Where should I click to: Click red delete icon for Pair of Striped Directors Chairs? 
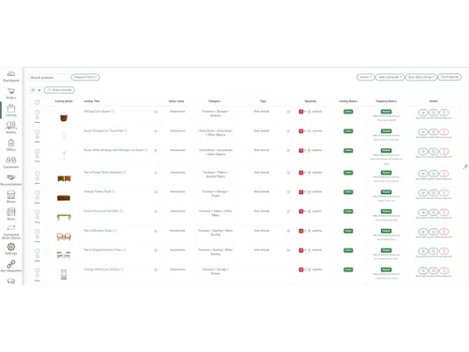point(444,252)
